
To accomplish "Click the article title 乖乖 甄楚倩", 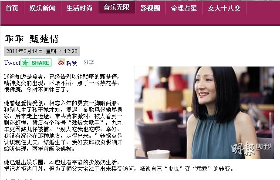I will click(32, 39).
